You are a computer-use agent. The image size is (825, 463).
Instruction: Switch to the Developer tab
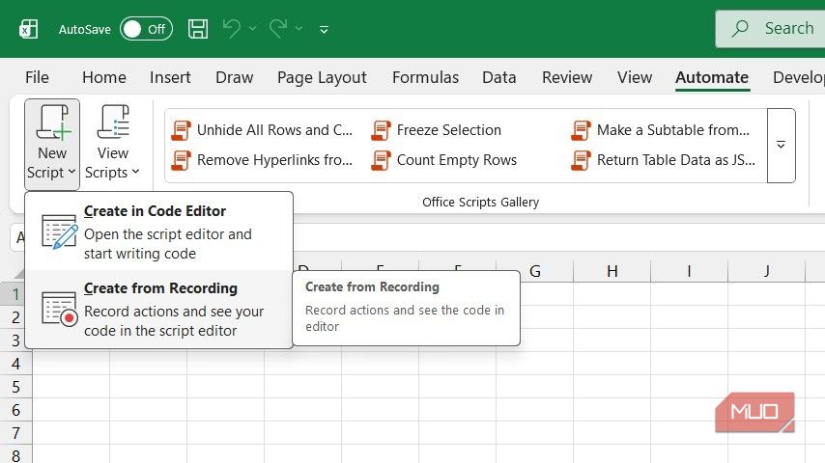[x=797, y=77]
